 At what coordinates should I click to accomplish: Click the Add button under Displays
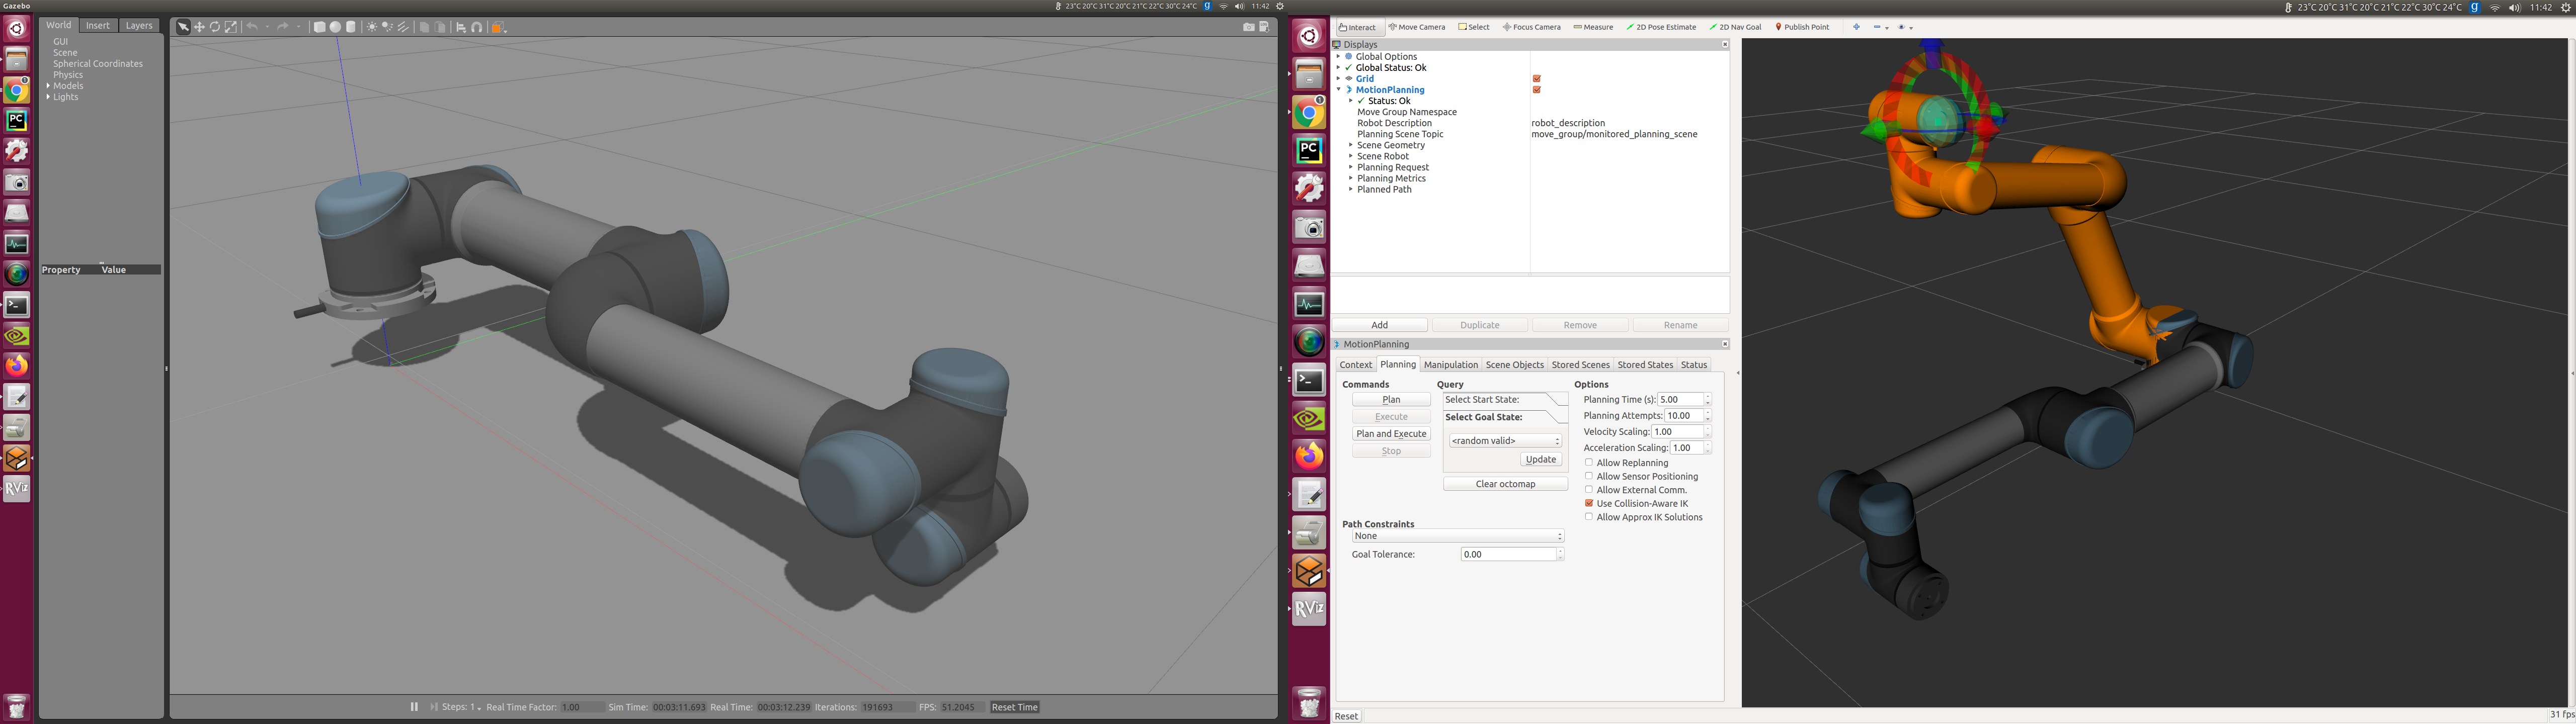click(1380, 325)
